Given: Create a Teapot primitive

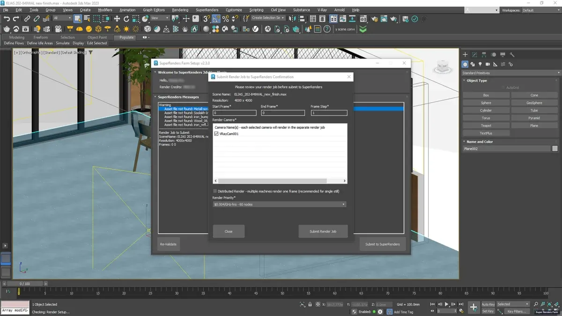Looking at the screenshot, I should coord(486,125).
